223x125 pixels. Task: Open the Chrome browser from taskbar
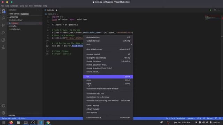point(48,122)
